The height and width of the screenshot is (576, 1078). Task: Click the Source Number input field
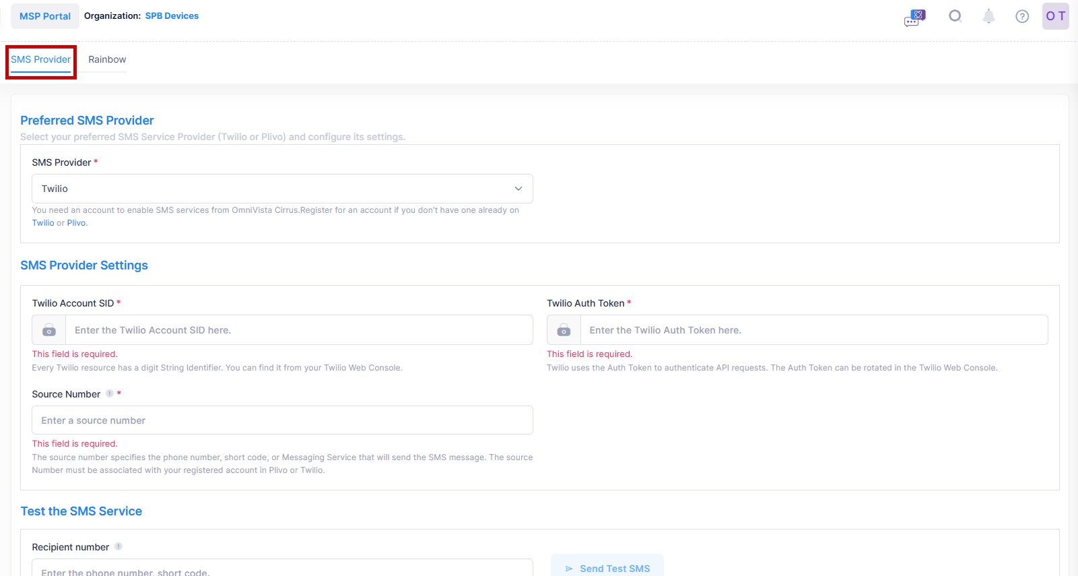tap(282, 420)
